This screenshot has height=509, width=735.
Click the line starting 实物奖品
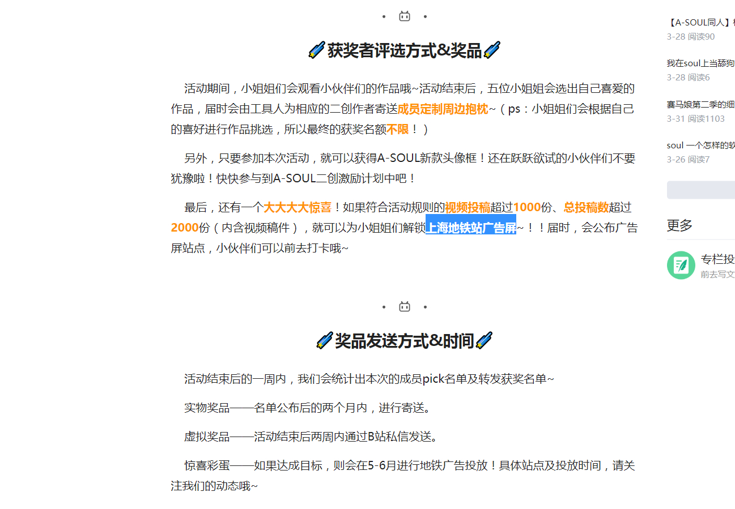(310, 408)
